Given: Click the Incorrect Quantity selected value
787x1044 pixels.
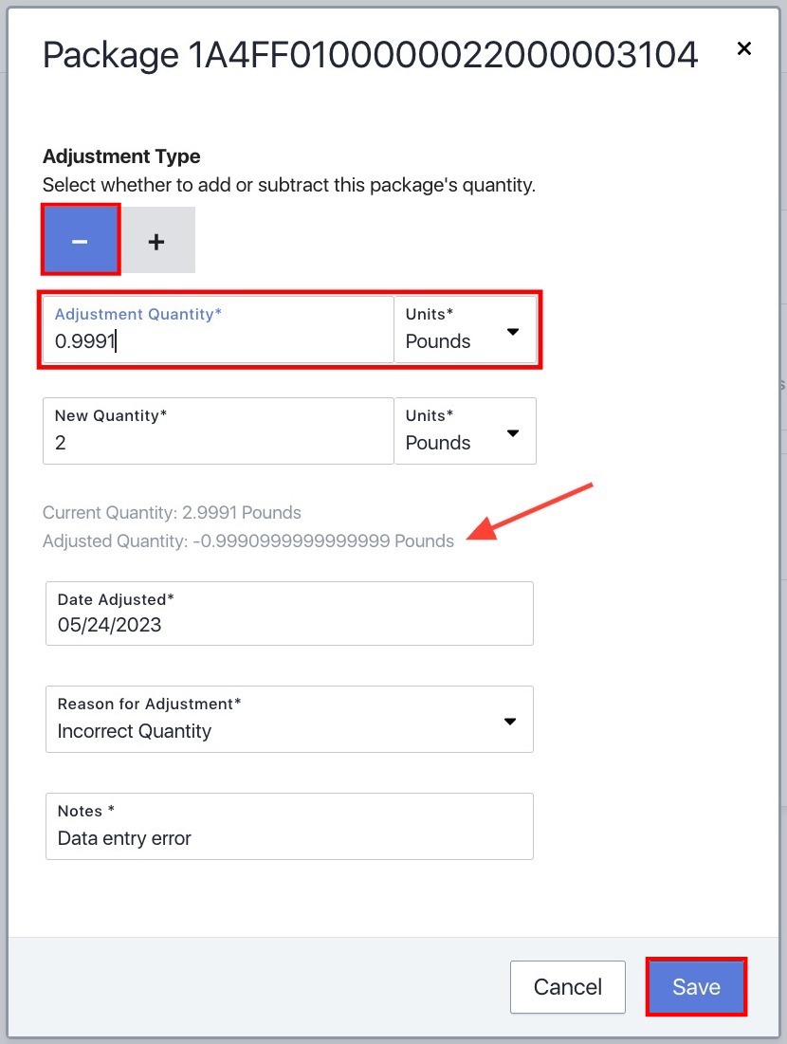Looking at the screenshot, I should [x=135, y=731].
